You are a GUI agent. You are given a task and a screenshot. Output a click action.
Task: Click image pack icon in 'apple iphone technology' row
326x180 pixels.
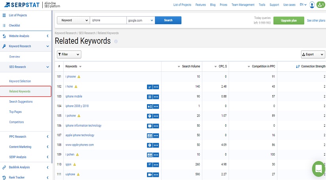pyautogui.click(x=150, y=135)
